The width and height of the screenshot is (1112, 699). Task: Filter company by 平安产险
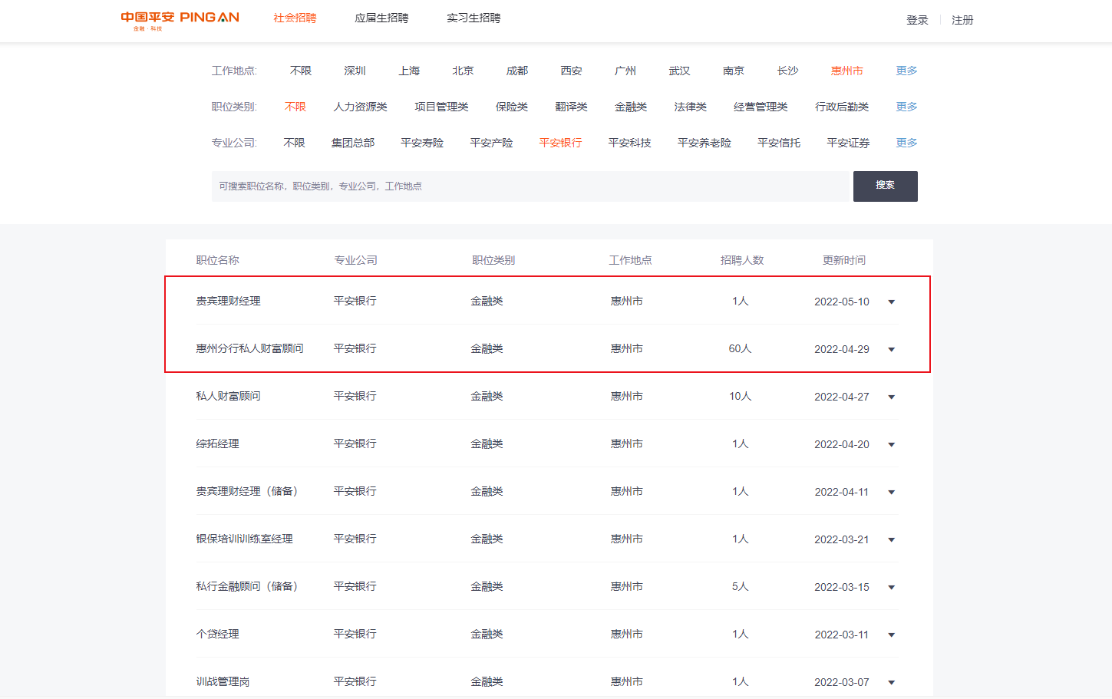click(491, 143)
